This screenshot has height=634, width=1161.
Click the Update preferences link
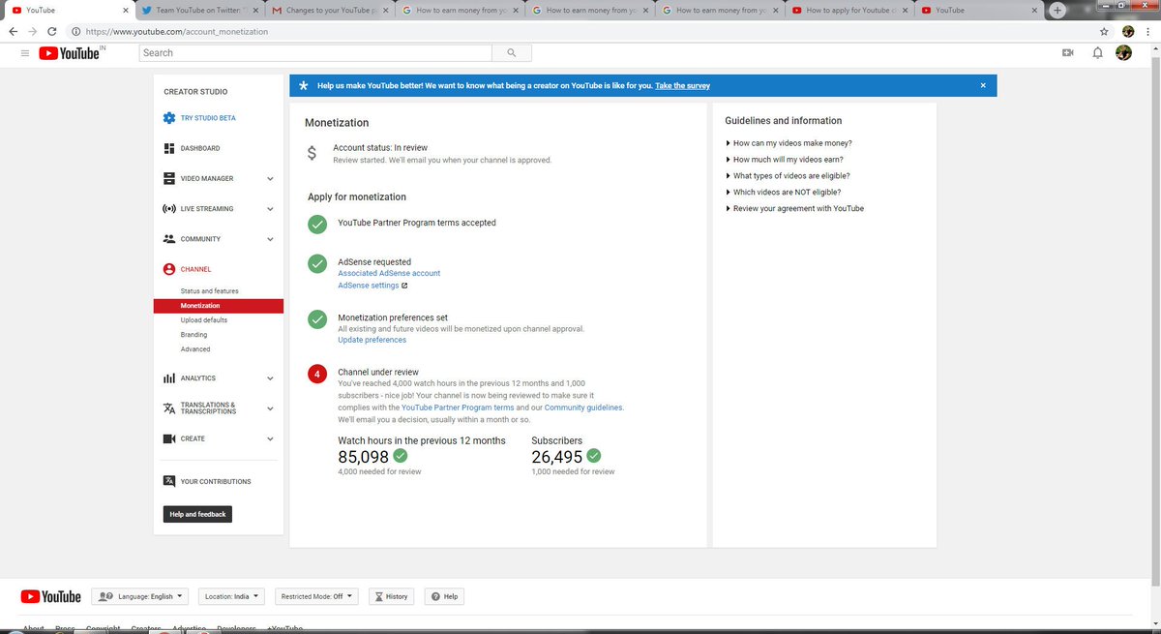[372, 340]
